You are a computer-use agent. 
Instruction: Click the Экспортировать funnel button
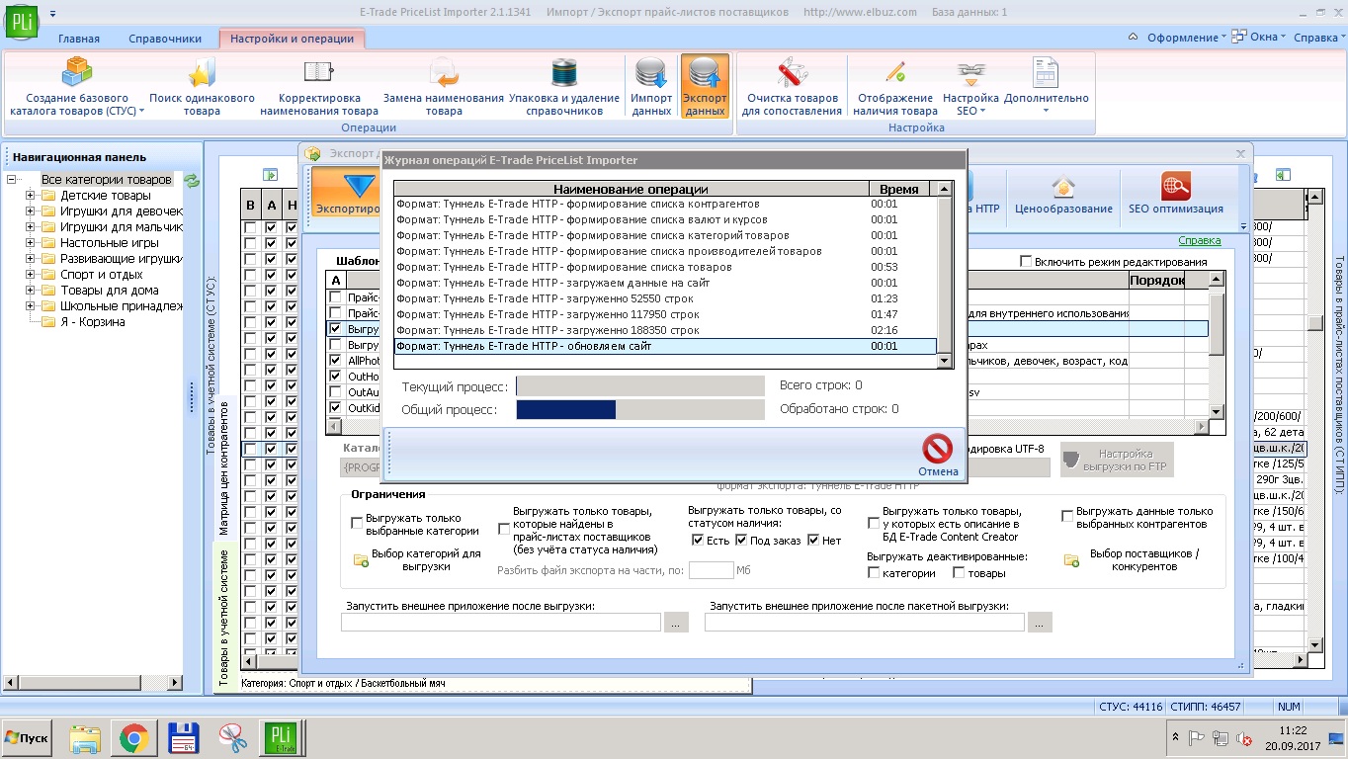coord(348,193)
